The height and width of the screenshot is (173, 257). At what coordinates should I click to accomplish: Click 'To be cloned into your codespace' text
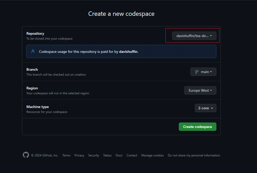[x=49, y=39]
